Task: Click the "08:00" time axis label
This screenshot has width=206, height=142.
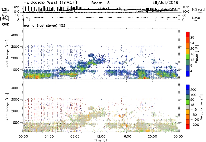Action: [75, 137]
